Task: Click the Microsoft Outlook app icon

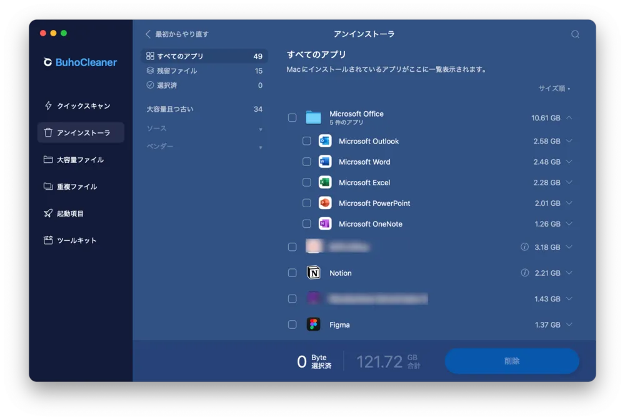Action: click(x=325, y=141)
